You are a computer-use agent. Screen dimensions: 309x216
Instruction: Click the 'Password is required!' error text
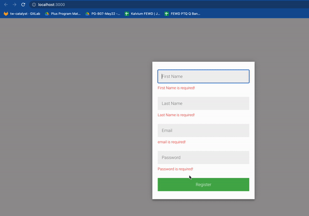176,169
